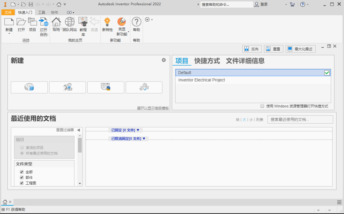Switch to the 快捷方式 tab
The image size is (344, 214).
pos(207,61)
